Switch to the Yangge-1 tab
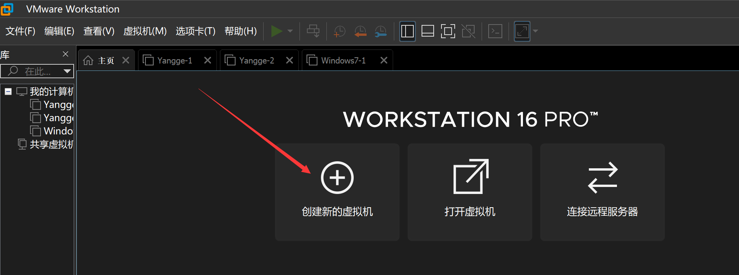This screenshot has width=739, height=275. tap(175, 60)
